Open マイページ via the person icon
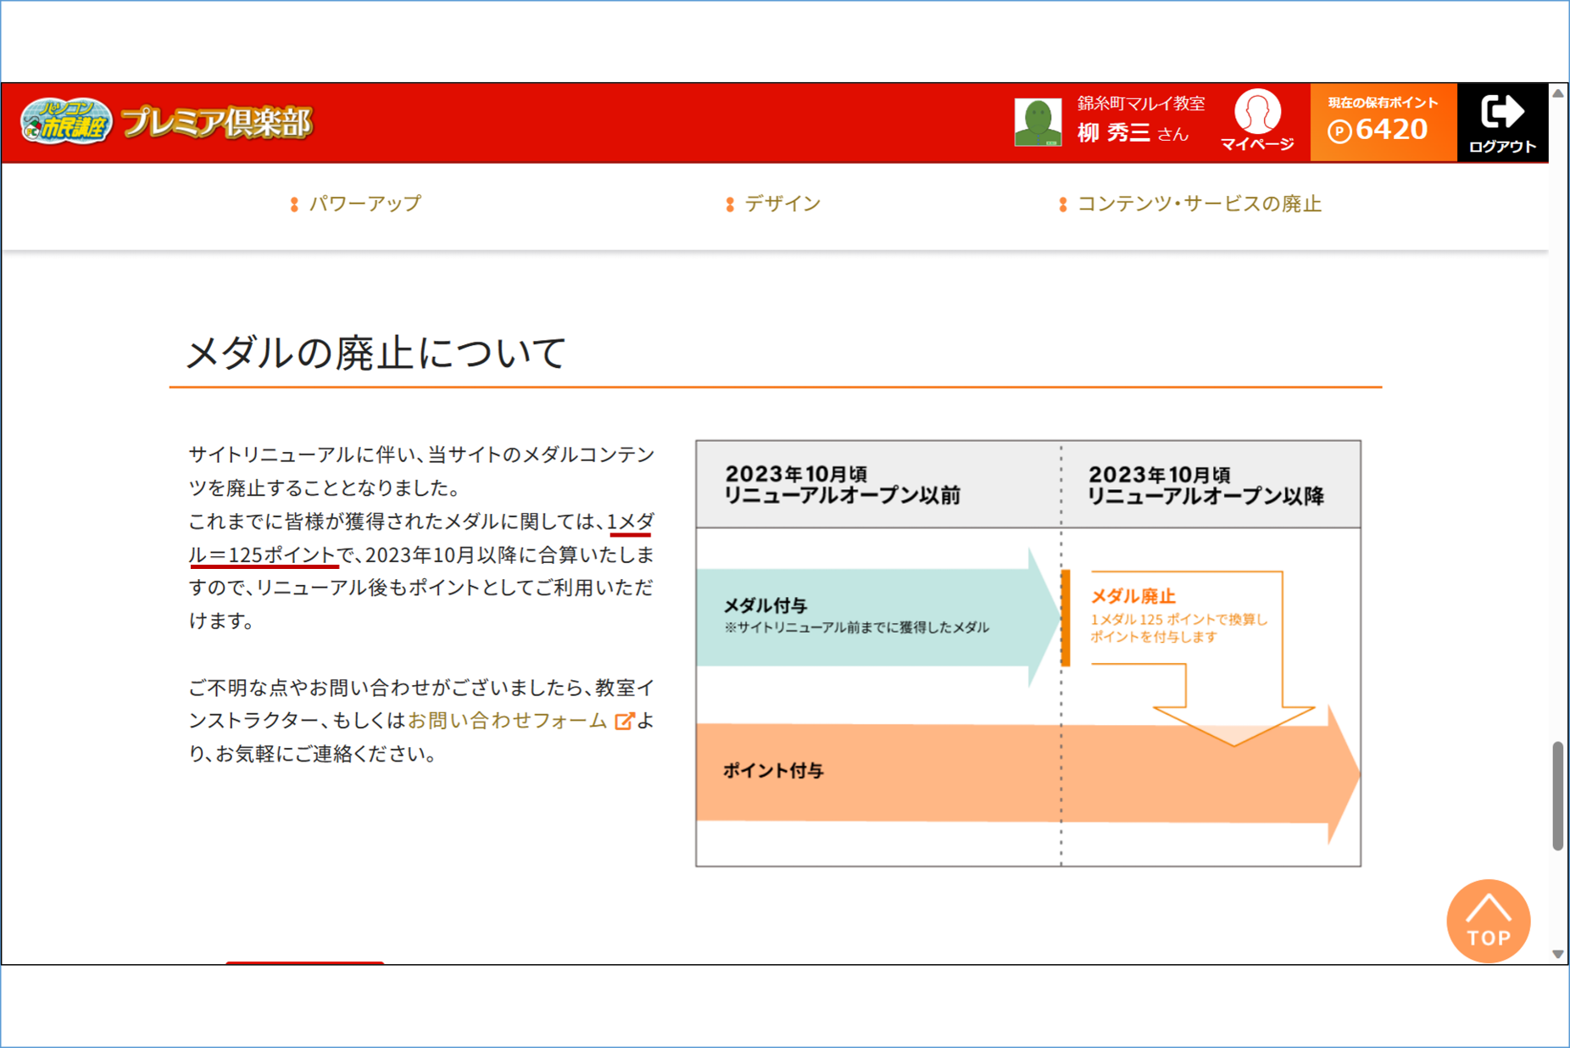 (x=1257, y=113)
